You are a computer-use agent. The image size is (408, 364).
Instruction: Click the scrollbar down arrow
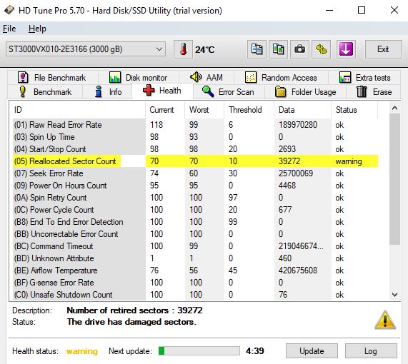click(394, 295)
